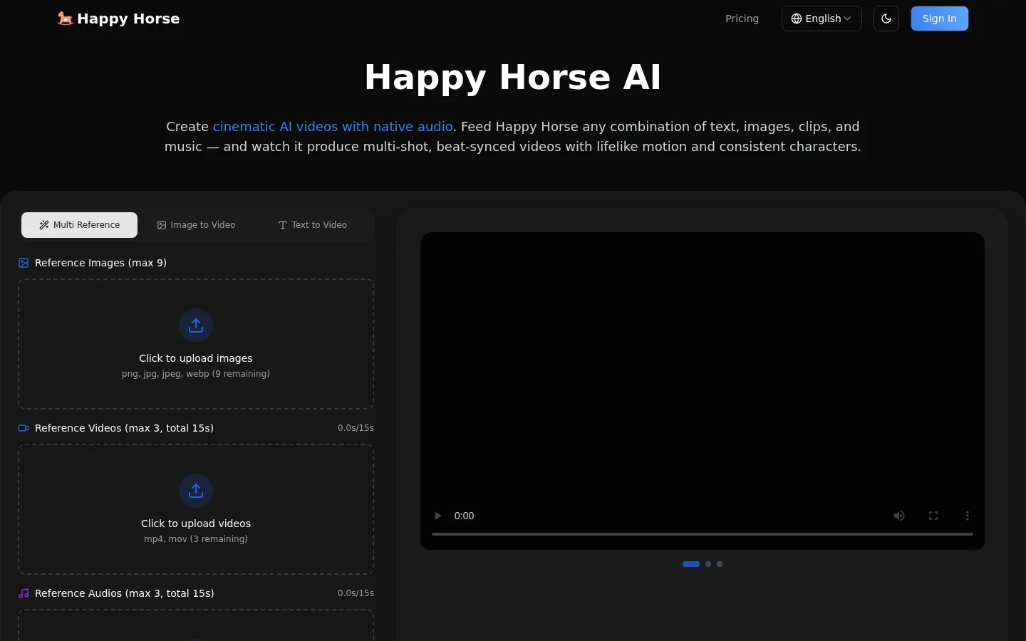Select the third carousel dot
Screen dimensions: 1026x641
coord(720,564)
